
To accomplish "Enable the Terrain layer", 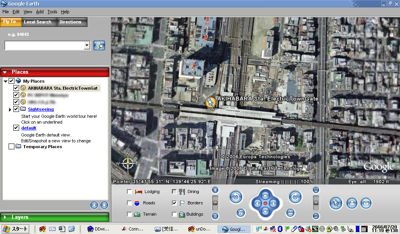I will (x=129, y=214).
